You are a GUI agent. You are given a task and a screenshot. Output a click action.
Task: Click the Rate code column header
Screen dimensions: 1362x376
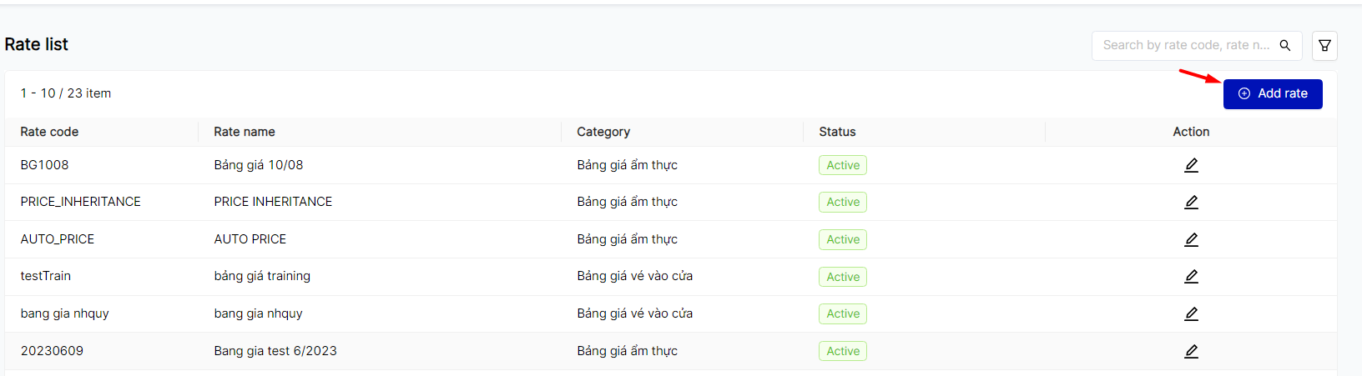coord(49,132)
